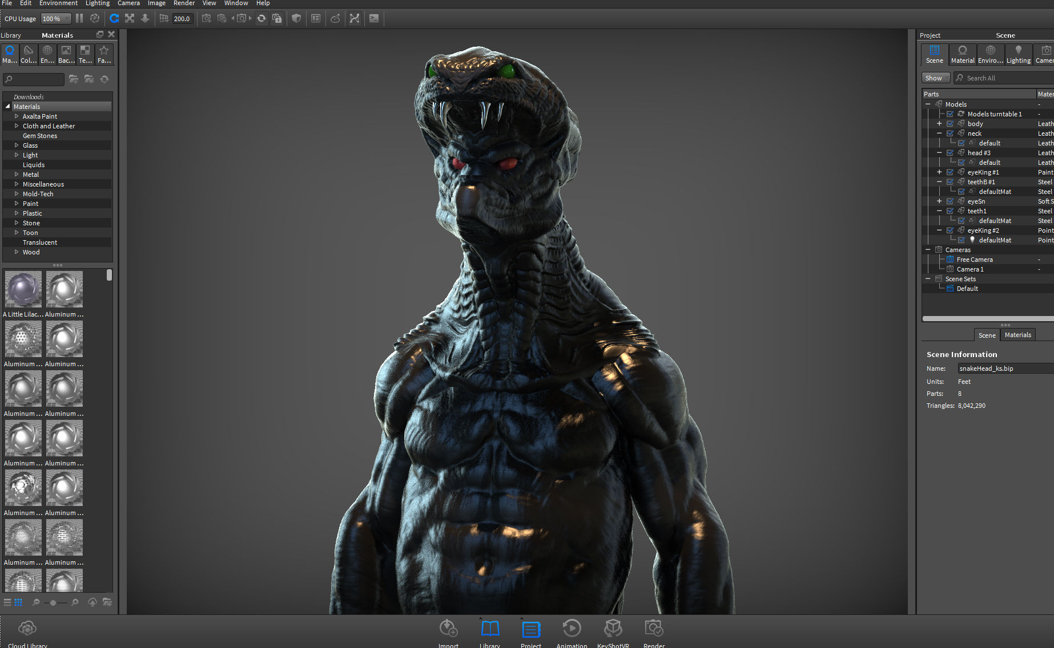Toggle the eyeSn part checkbox
This screenshot has width=1054, height=648.
pyautogui.click(x=950, y=201)
